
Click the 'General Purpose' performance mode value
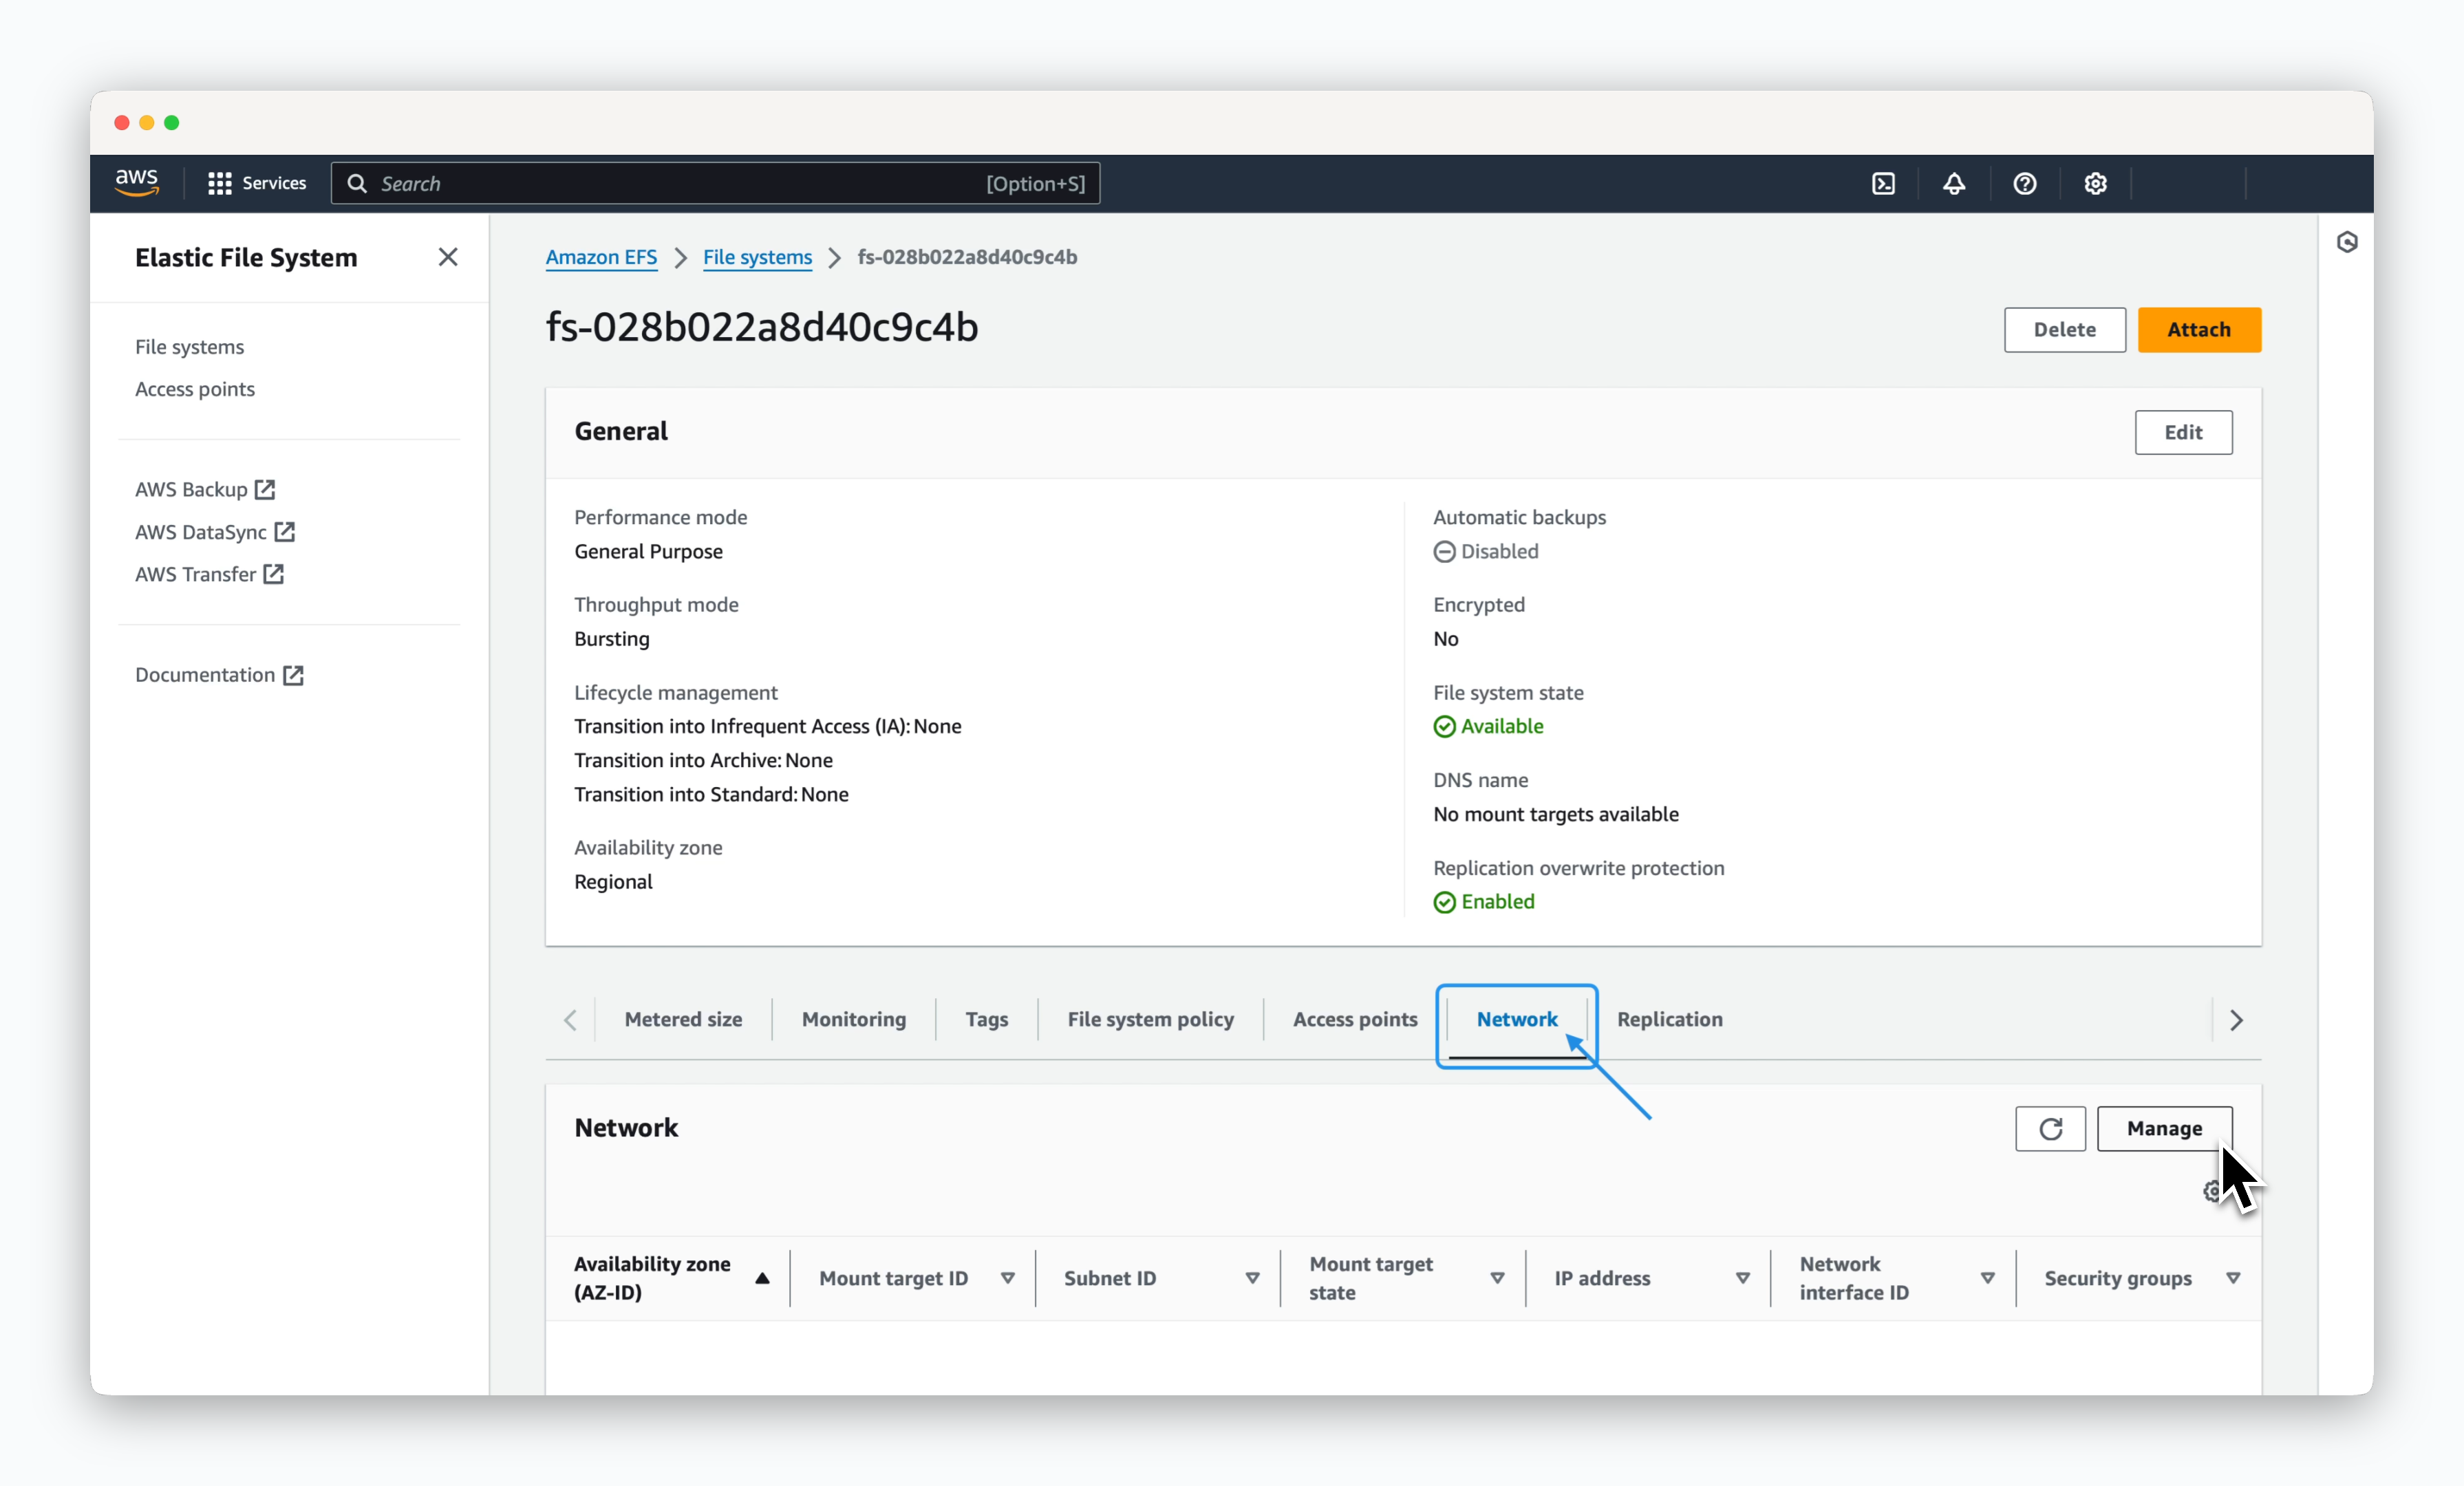click(x=648, y=551)
